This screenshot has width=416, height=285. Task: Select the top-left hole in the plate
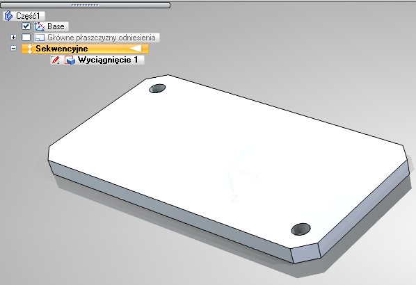tap(157, 88)
